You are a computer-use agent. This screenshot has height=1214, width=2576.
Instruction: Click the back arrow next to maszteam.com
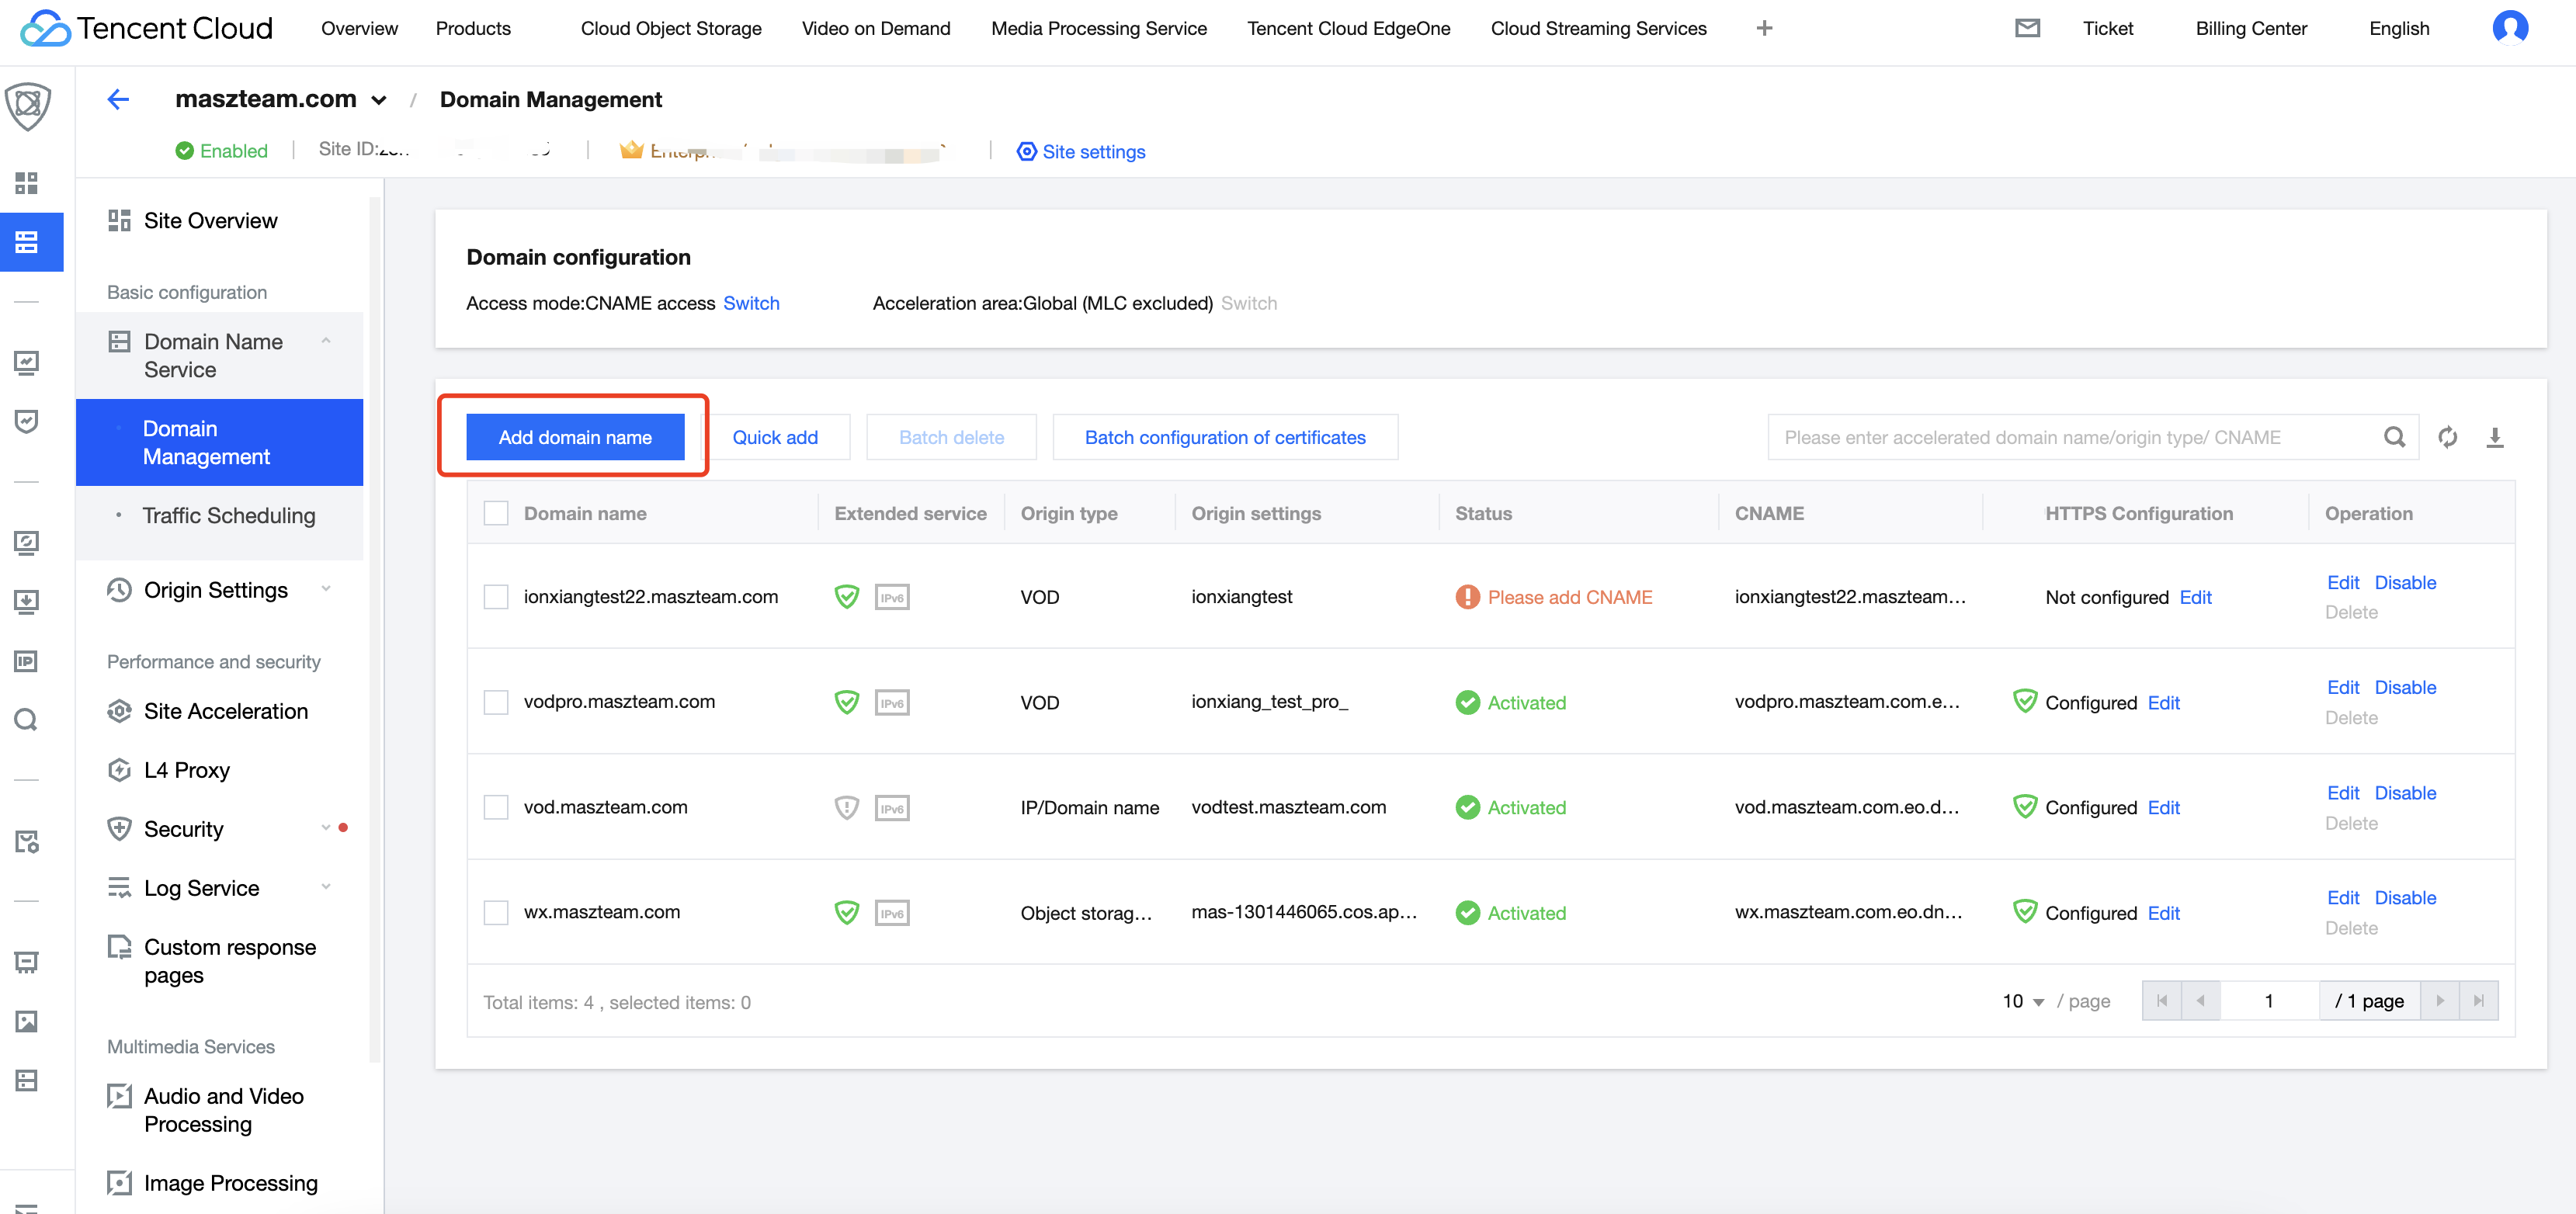pyautogui.click(x=118, y=99)
